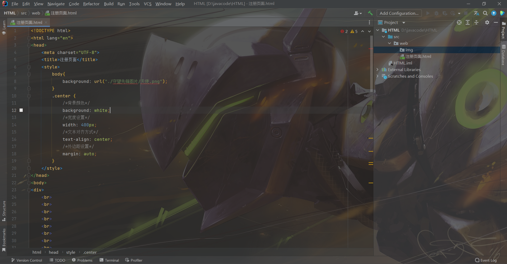Click the yellow warning count indicator
507x264 pixels.
[354, 31]
